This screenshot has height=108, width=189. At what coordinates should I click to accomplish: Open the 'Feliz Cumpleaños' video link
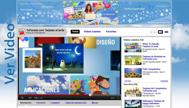pyautogui.click(x=151, y=69)
